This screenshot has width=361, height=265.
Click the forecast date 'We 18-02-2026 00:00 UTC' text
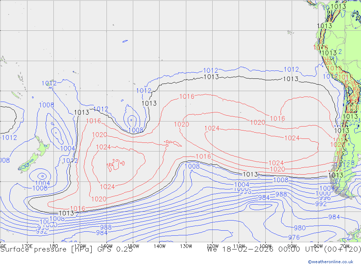264,249
